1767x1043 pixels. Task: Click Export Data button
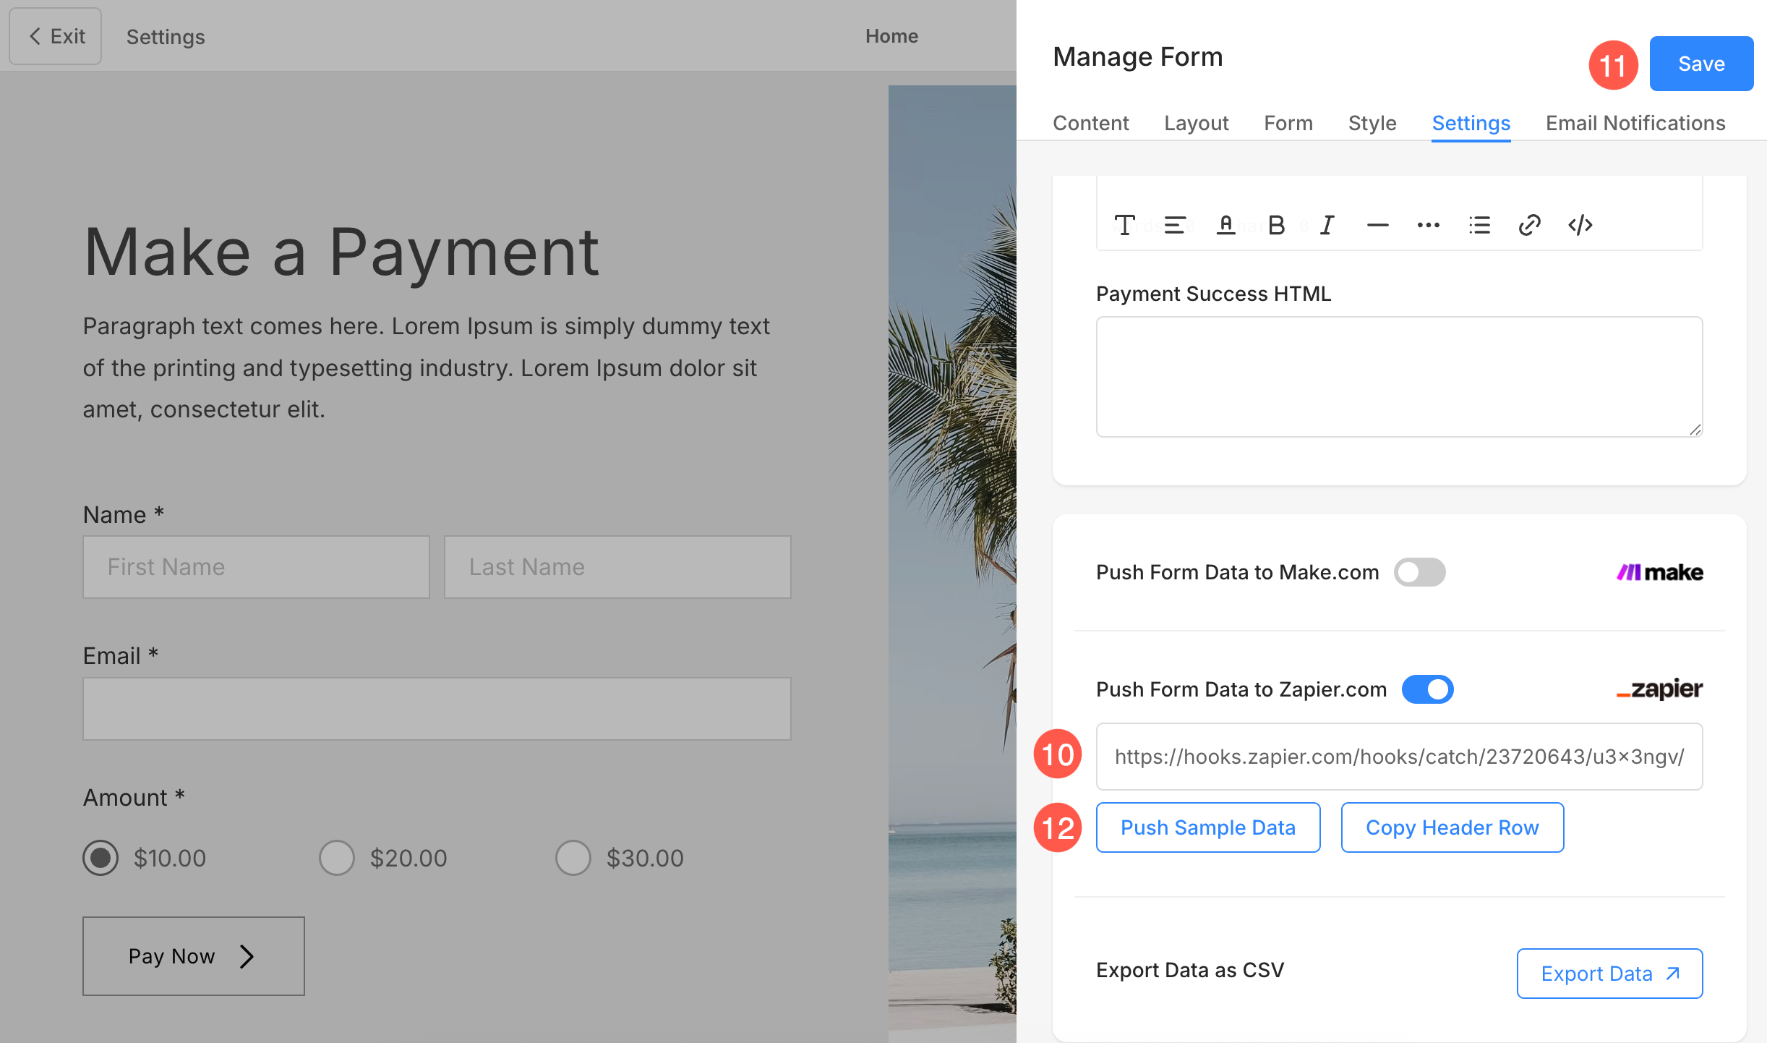1609,974
